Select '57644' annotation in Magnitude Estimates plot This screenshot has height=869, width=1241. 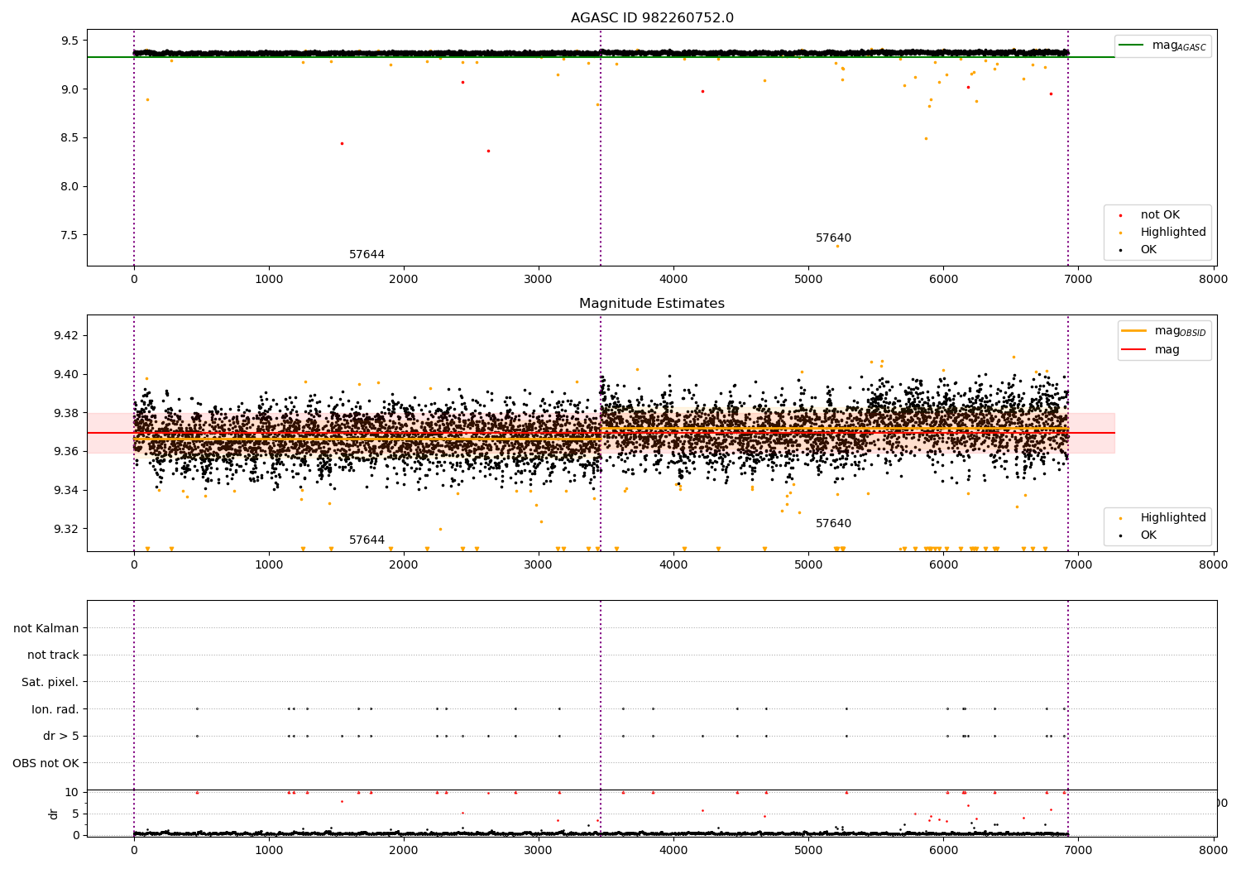[367, 540]
